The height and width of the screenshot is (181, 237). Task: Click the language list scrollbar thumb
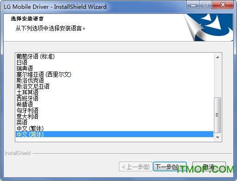(218, 115)
